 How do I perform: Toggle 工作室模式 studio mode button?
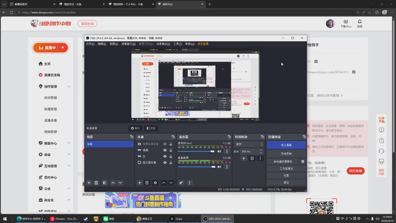click(x=286, y=168)
